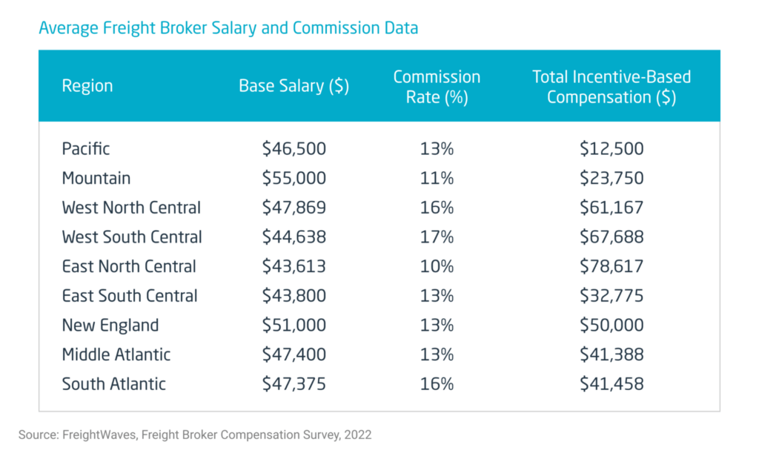Select the Commission Rate (%) header
This screenshot has height=462, width=759.
[437, 87]
